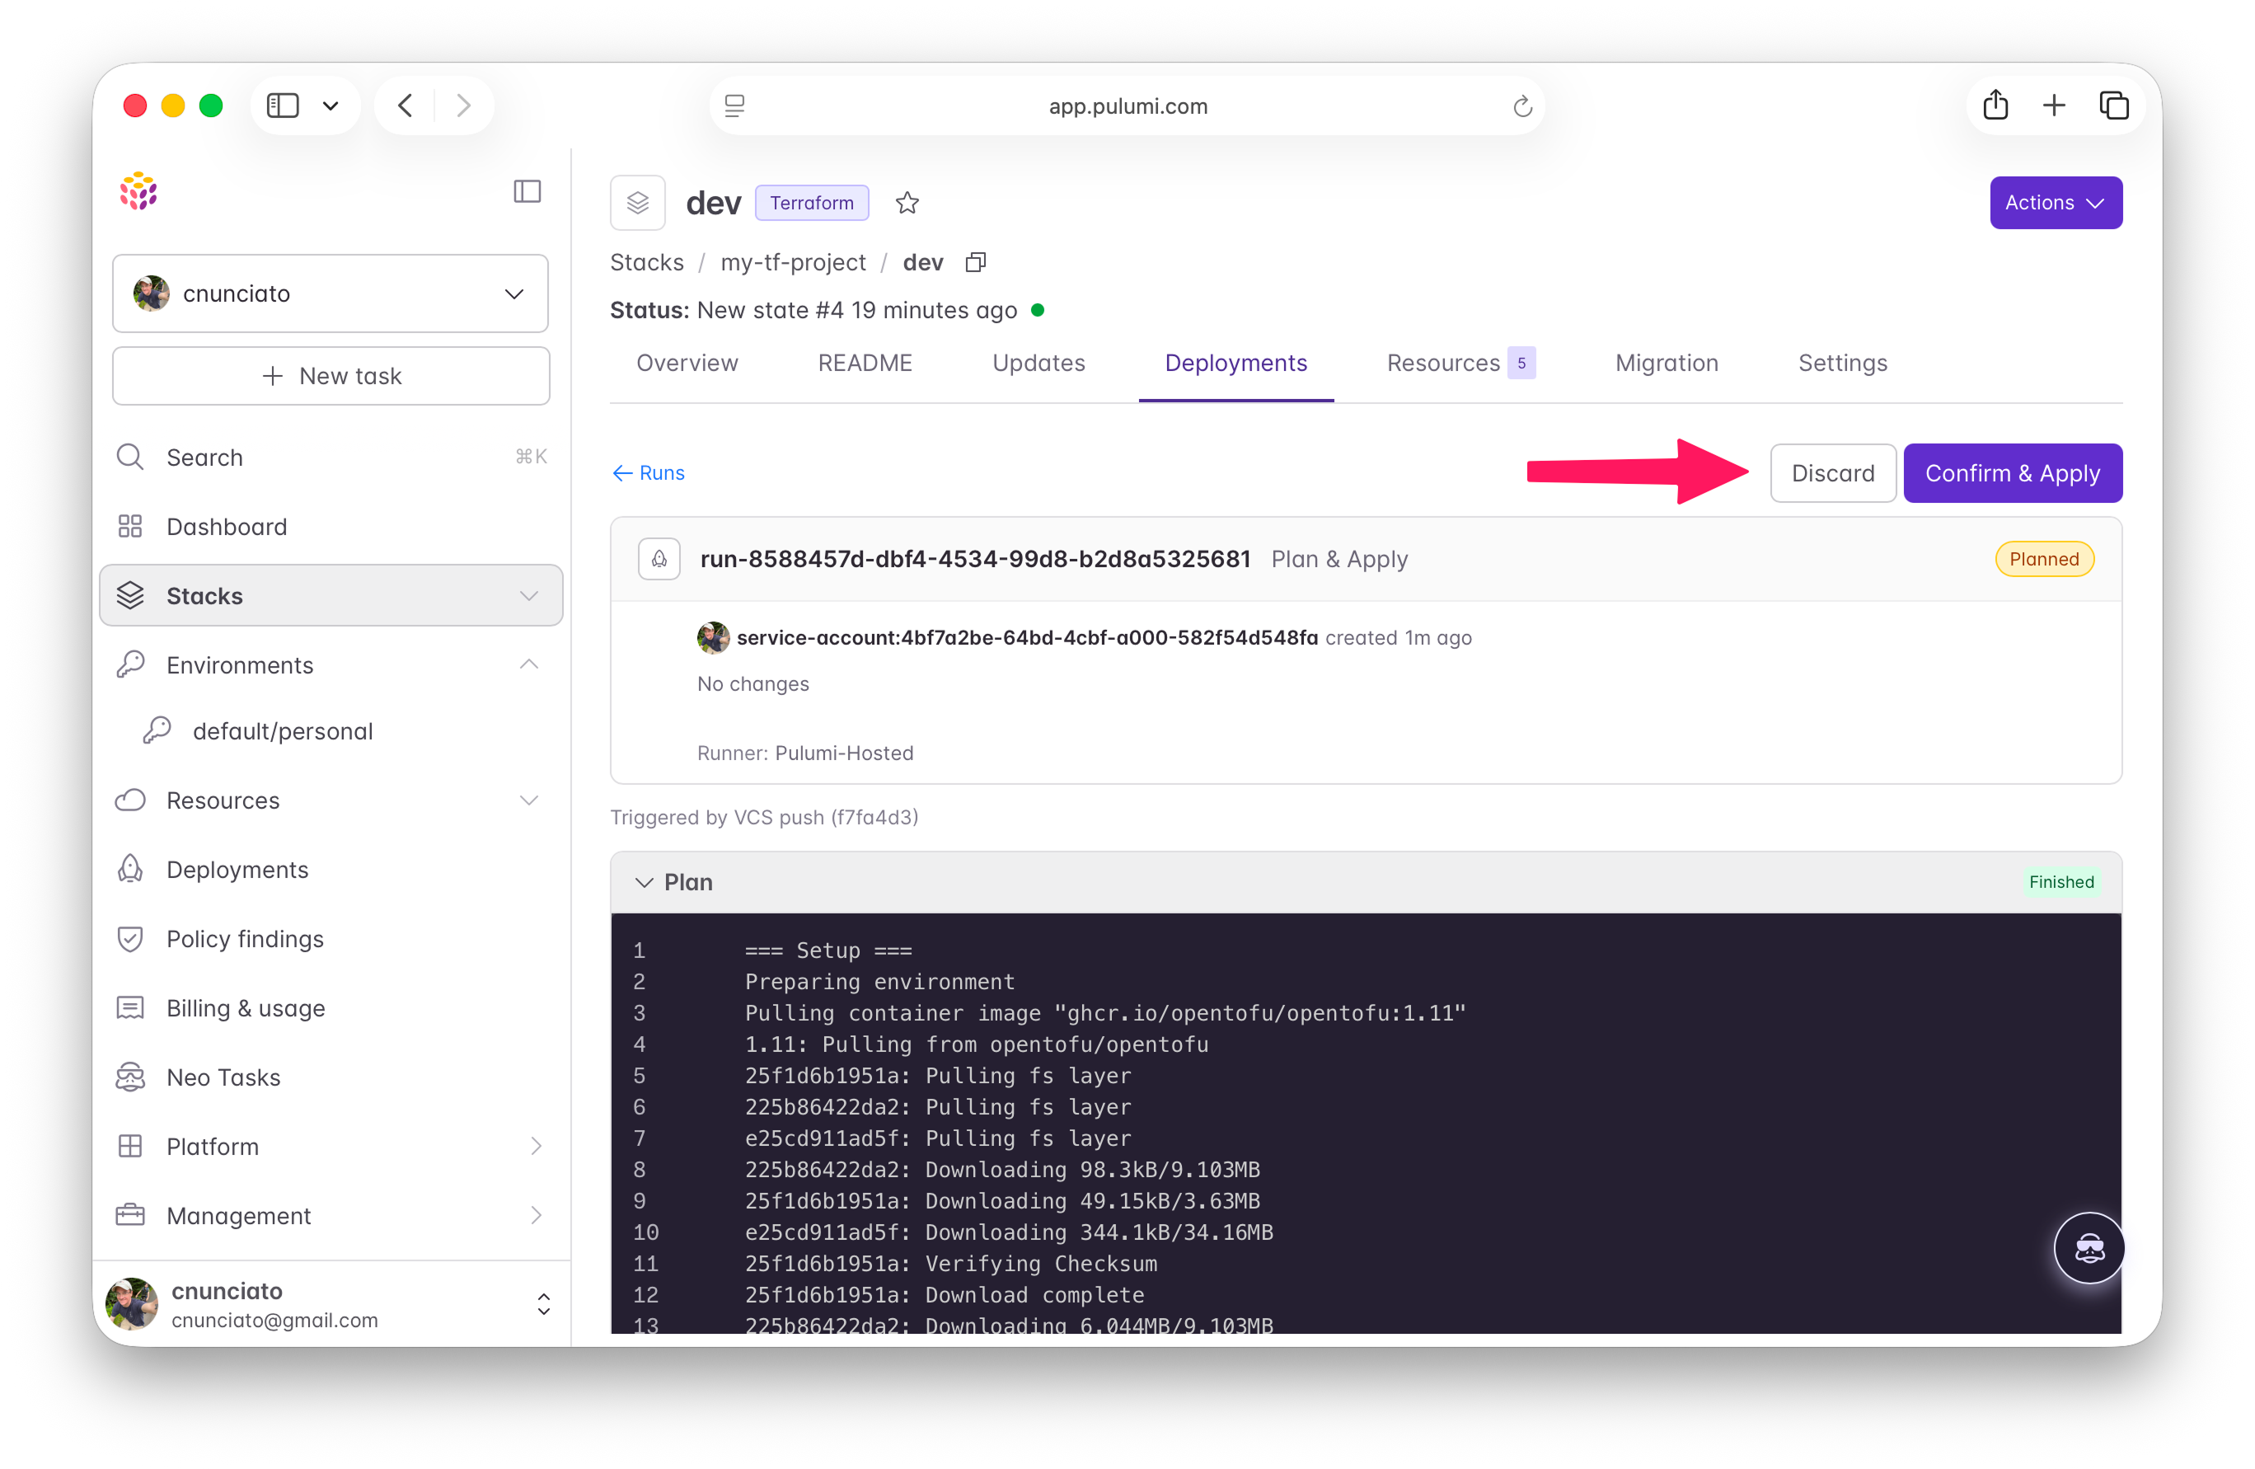Switch to the README tab
This screenshot has width=2255, height=1469.
click(864, 363)
